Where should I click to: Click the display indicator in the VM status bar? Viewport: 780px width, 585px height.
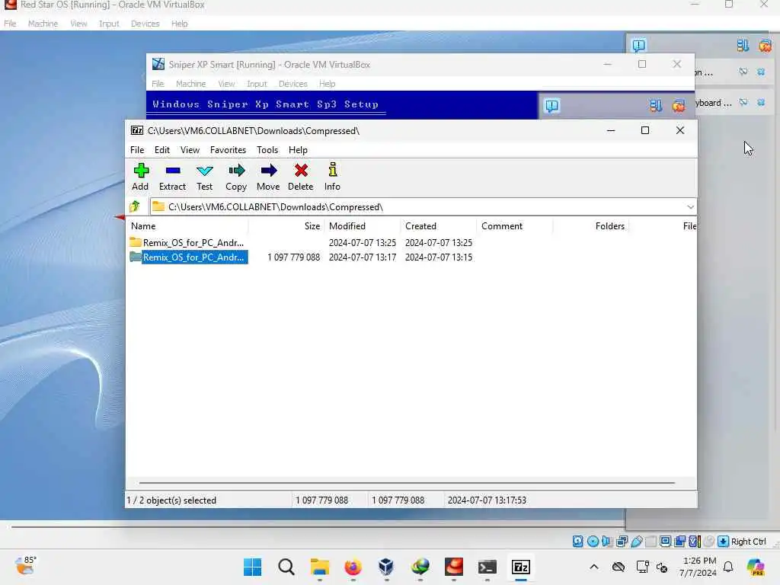[x=665, y=542]
